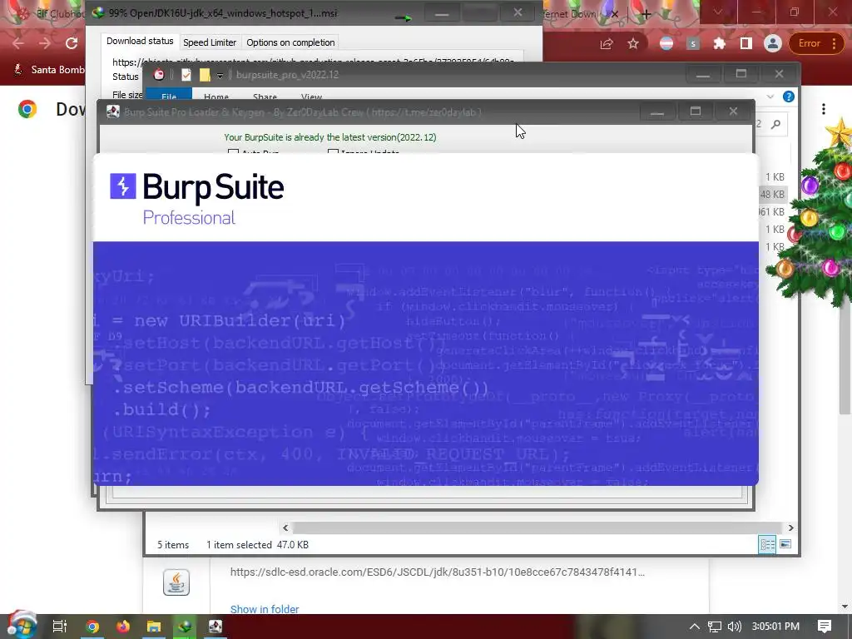Click '1 item selected 47.0 KB' status
Screen dimensions: 852x639
pyautogui.click(x=257, y=544)
